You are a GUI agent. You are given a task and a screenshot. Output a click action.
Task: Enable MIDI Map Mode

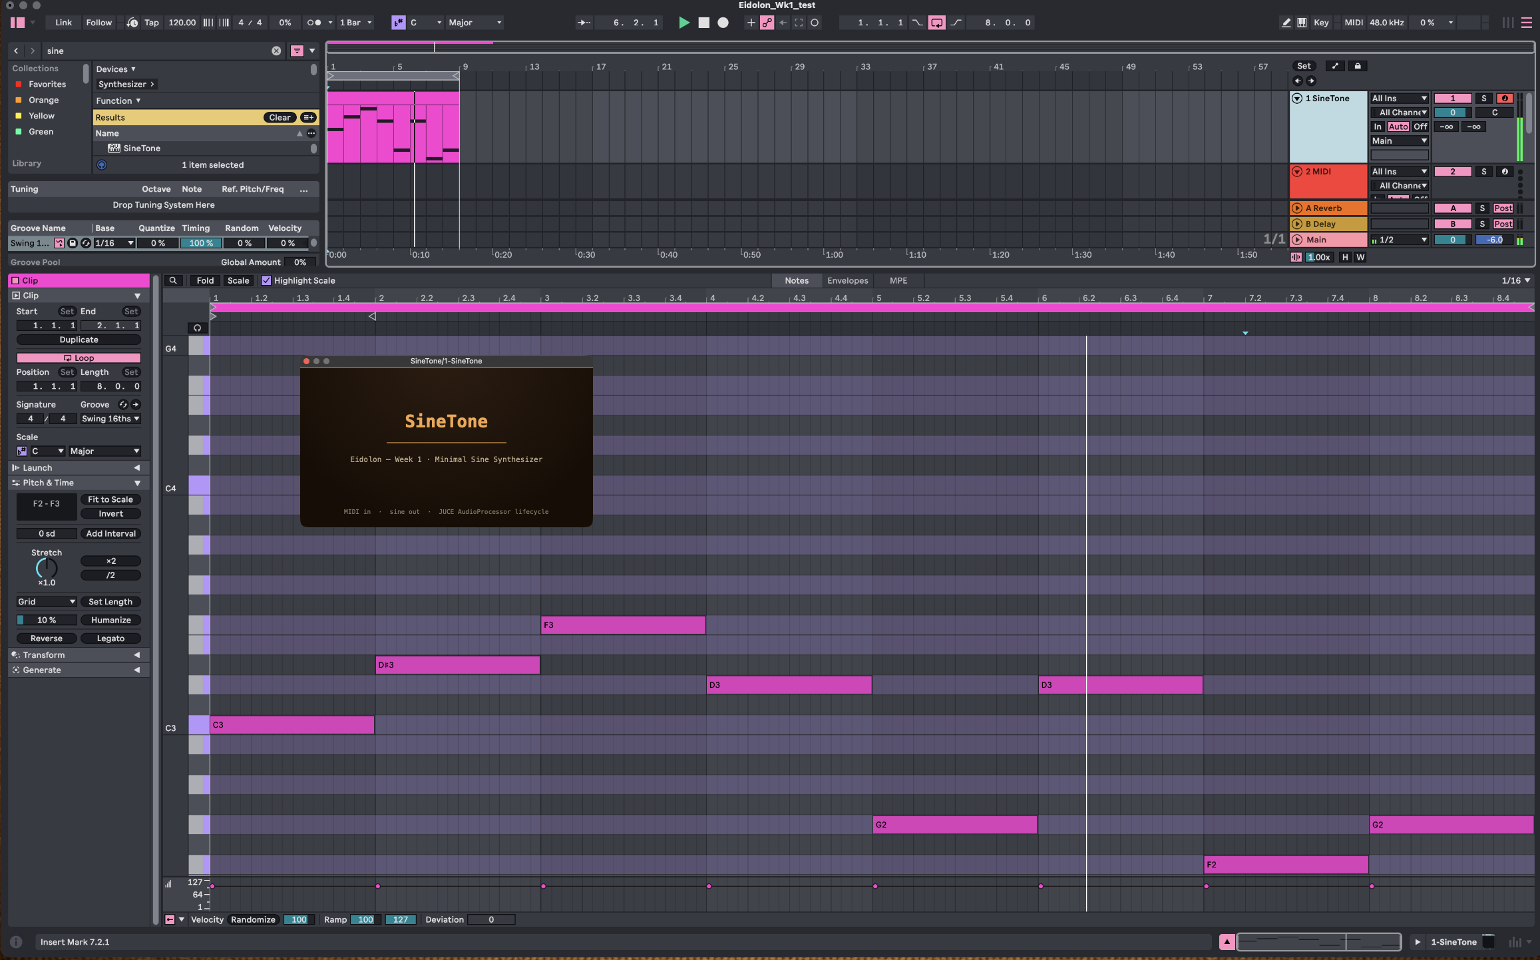pyautogui.click(x=1353, y=23)
